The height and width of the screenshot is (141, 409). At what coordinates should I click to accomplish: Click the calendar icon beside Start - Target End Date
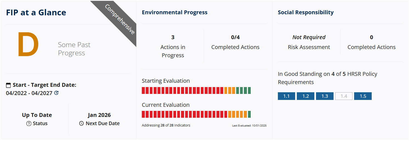click(8, 85)
